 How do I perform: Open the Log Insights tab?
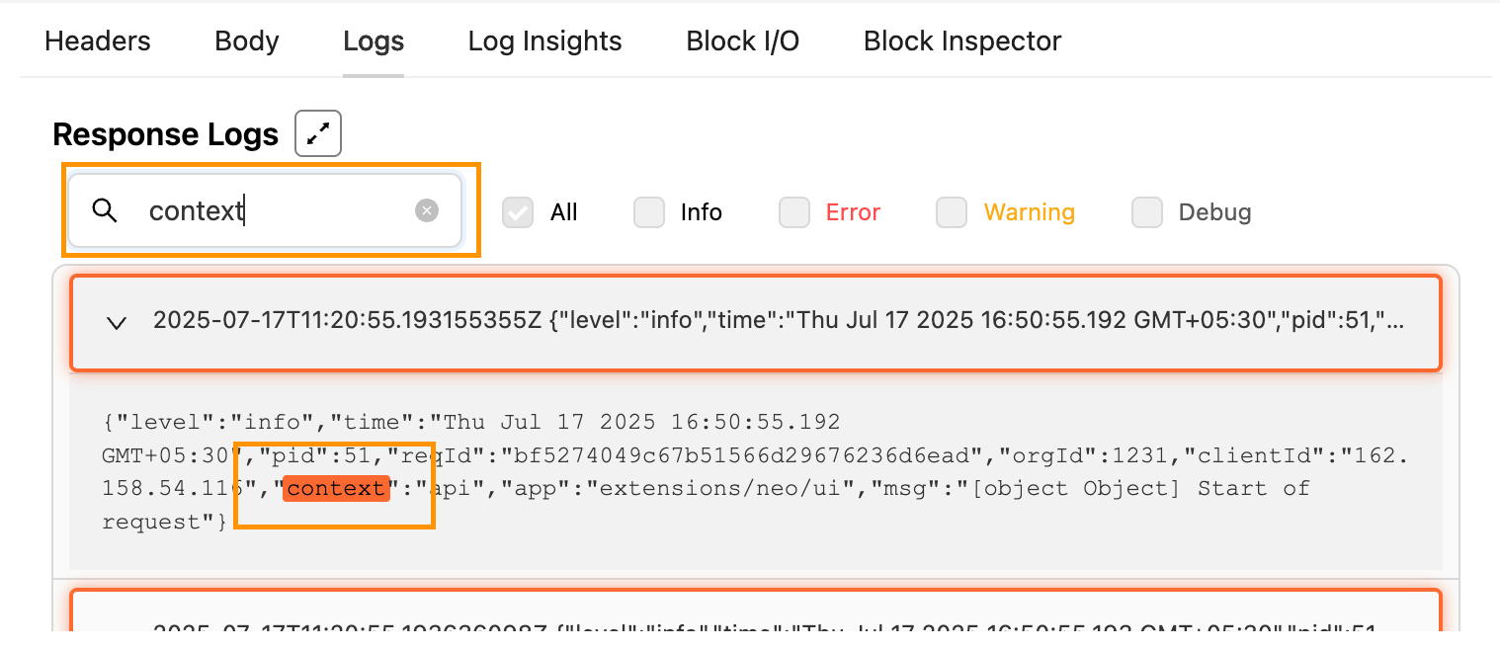click(545, 41)
